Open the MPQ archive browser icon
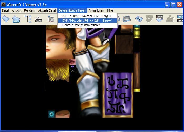The image size is (184, 132). 16,19
